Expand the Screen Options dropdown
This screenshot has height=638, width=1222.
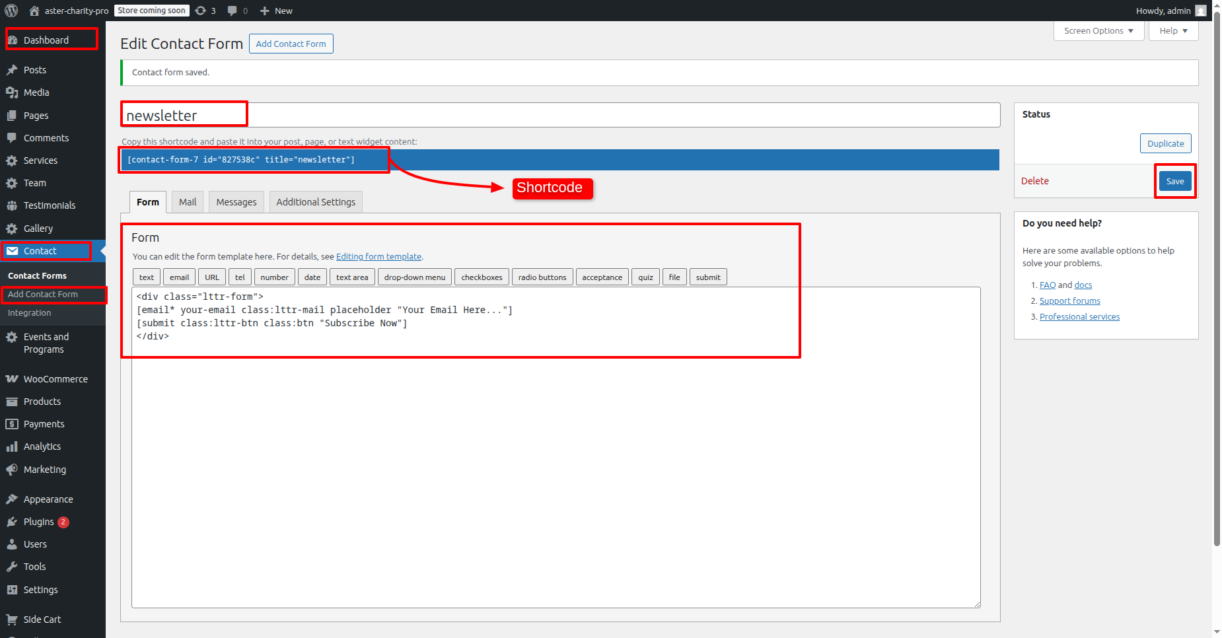tap(1098, 31)
